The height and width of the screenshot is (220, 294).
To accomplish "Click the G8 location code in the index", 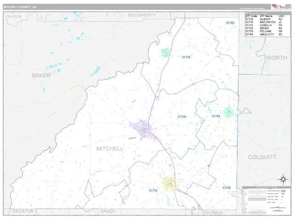I will [x=280, y=31].
